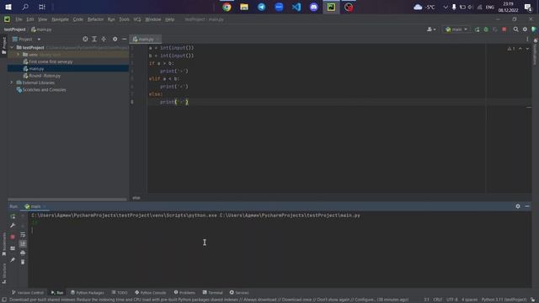Toggle scroll to end in the Run console
The height and width of the screenshot is (303, 539).
coord(23,243)
